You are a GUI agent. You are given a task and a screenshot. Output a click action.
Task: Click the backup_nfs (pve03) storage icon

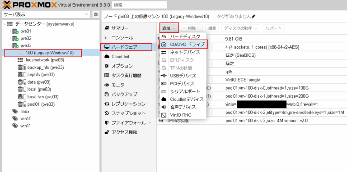pos(22,67)
